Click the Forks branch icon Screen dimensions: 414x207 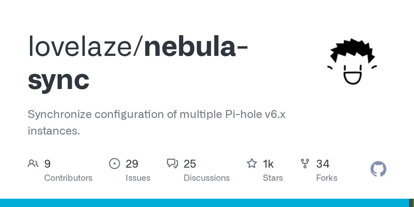[305, 164]
